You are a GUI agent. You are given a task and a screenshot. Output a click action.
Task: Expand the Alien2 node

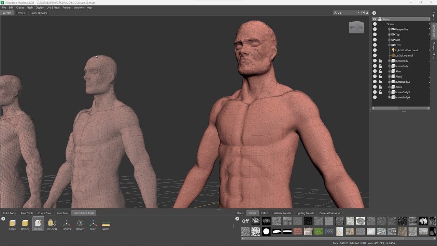click(x=389, y=87)
